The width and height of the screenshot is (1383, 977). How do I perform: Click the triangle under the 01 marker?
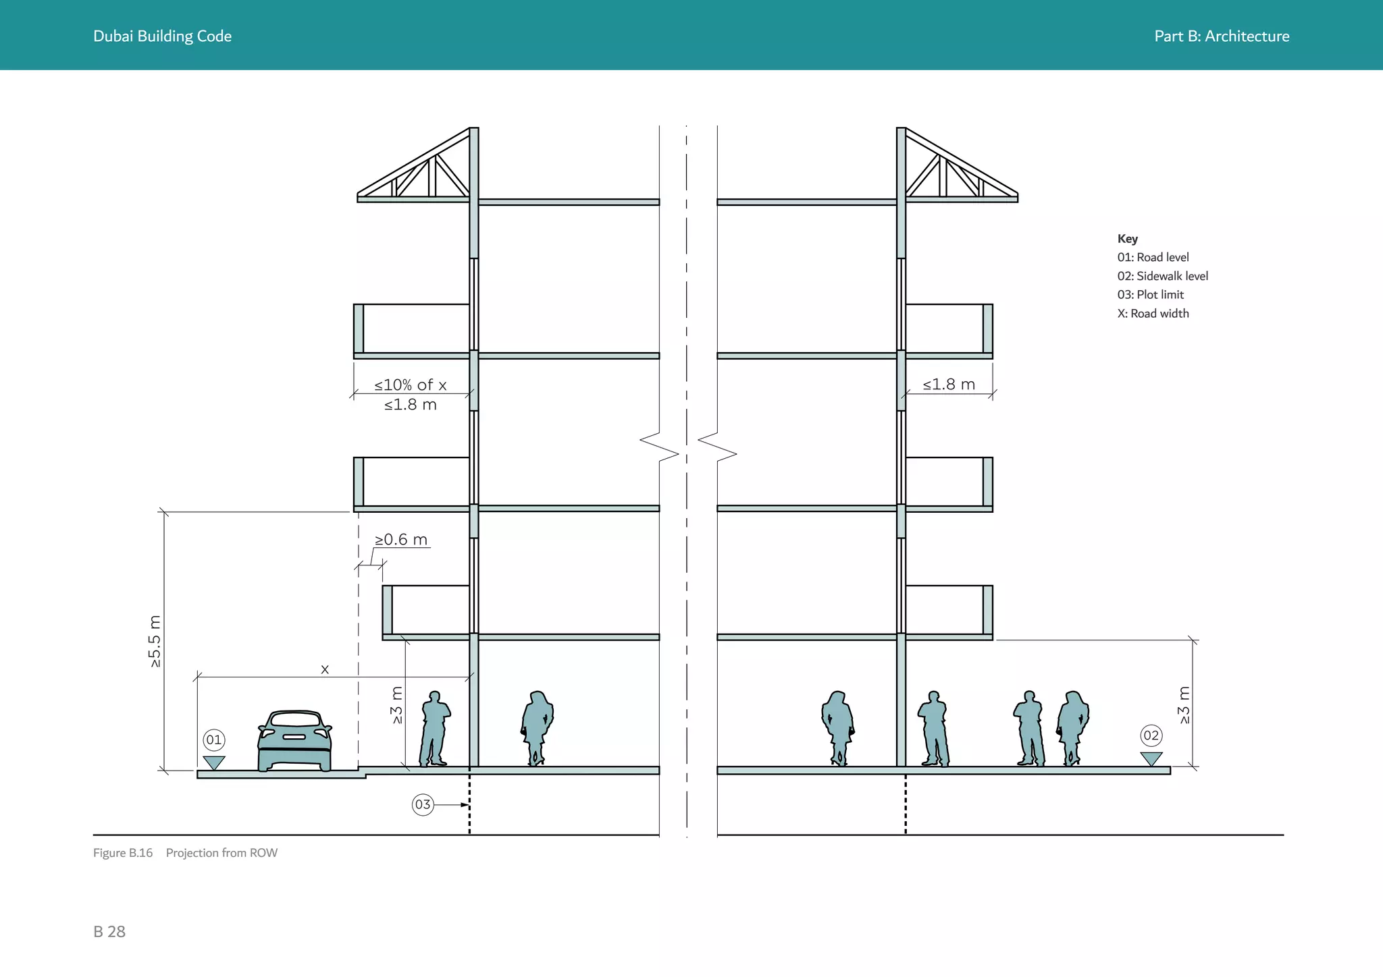(214, 763)
